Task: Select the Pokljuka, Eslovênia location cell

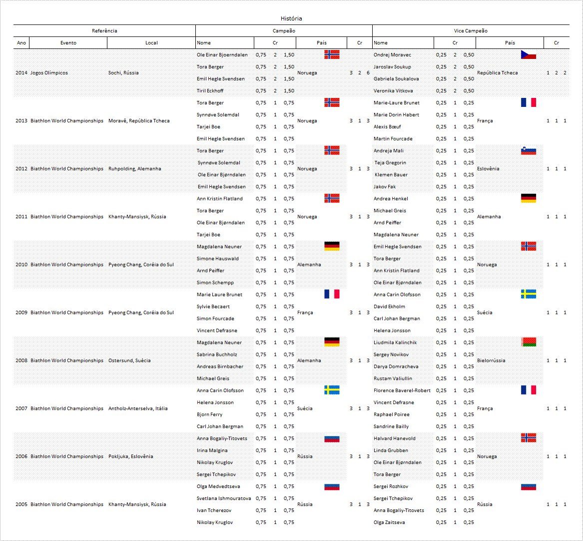Action: [x=130, y=457]
